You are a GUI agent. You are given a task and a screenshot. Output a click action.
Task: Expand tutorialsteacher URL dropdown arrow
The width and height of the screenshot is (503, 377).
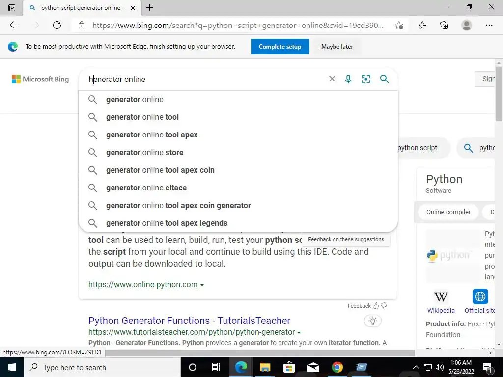(x=299, y=333)
